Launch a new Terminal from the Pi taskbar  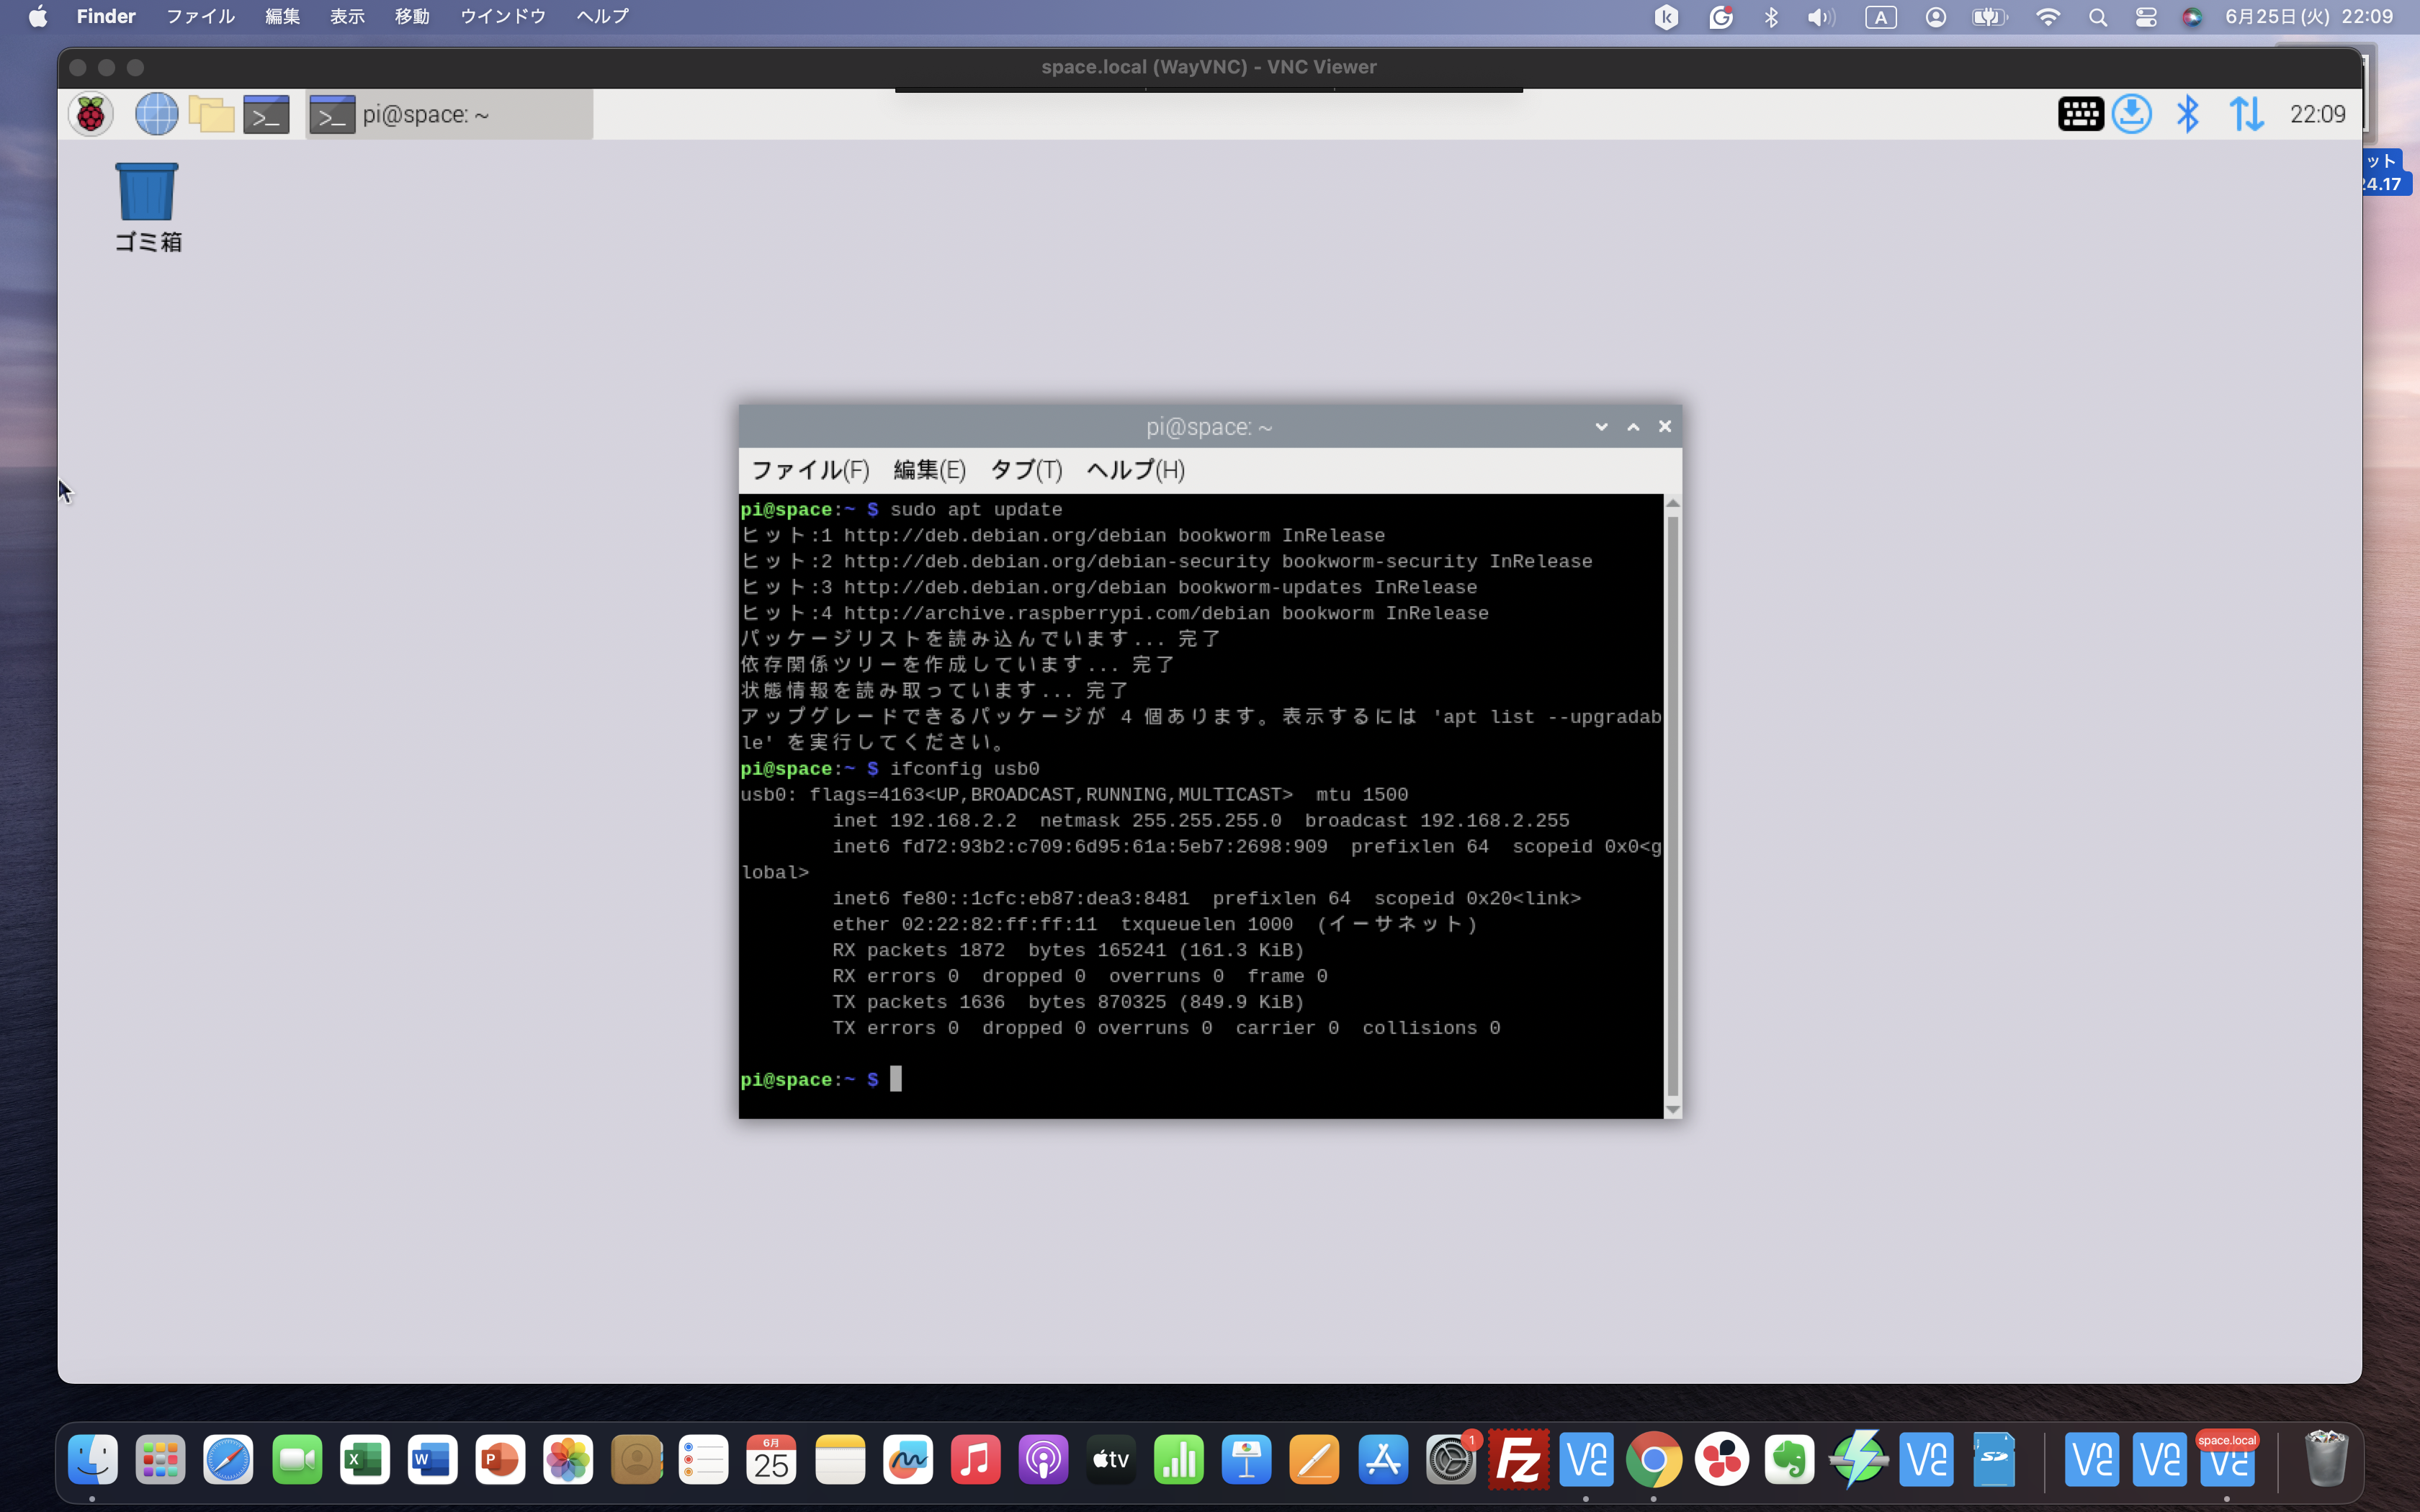[x=265, y=113]
